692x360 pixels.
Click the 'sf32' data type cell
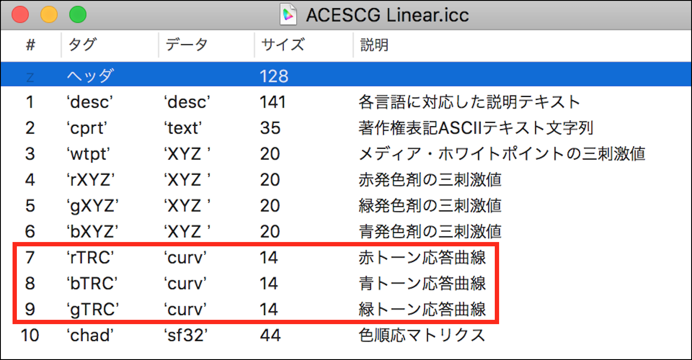point(186,335)
